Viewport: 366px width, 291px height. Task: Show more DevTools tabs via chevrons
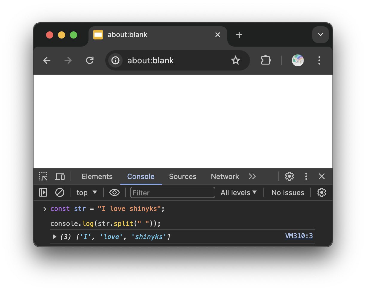252,177
